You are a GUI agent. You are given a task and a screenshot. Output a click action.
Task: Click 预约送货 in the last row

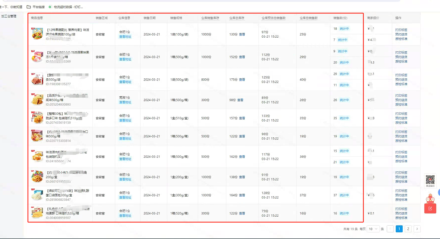pyautogui.click(x=401, y=213)
